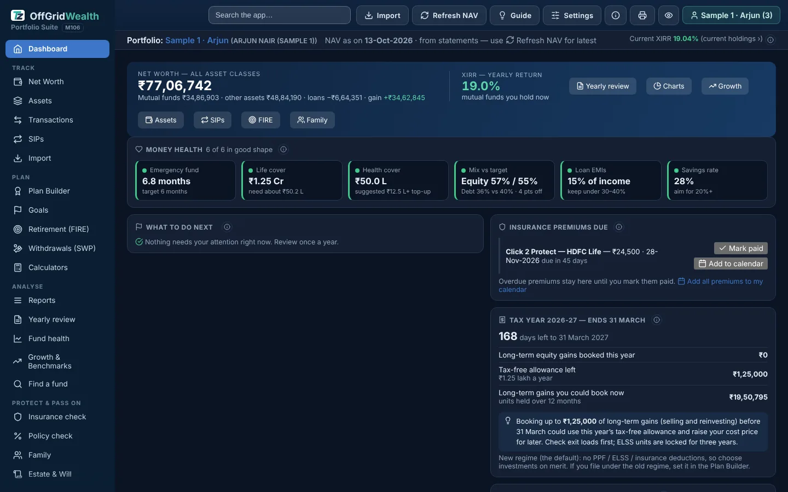Open the Charts button
Viewport: 788px width, 492px height.
pyautogui.click(x=669, y=86)
